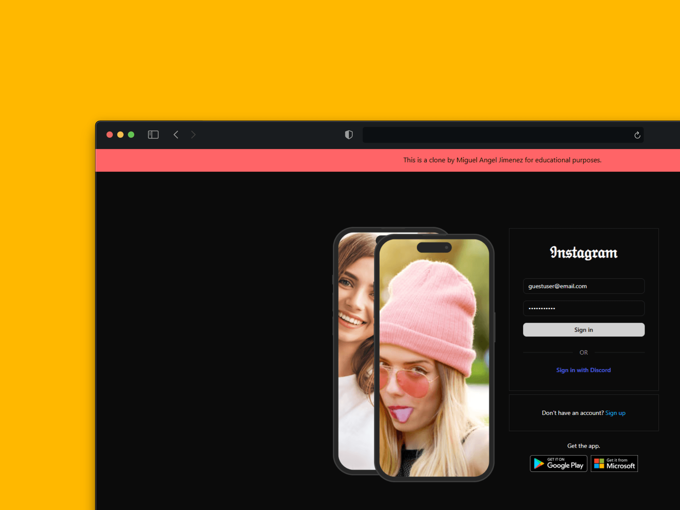
Task: Click the front phone mockup image
Action: 434,358
